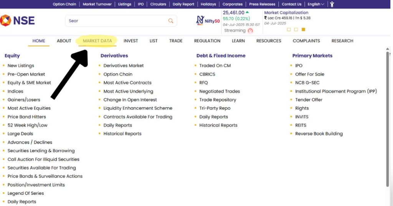Open Reverse Book Building link

[319, 134]
